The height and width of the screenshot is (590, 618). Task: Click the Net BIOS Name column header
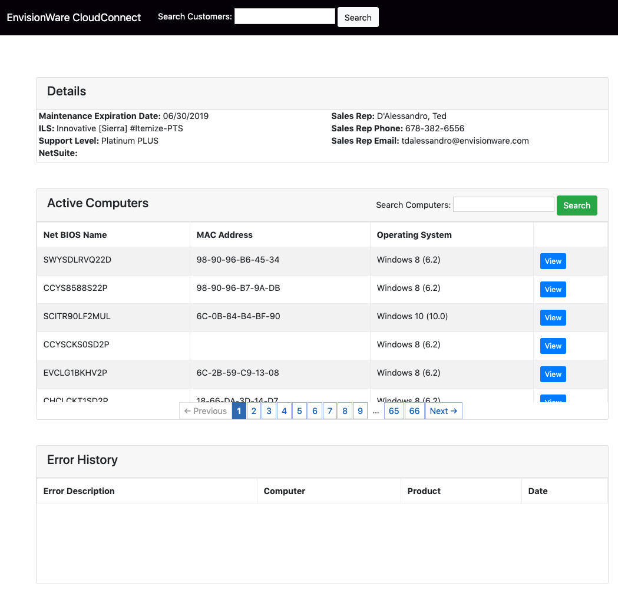(75, 235)
